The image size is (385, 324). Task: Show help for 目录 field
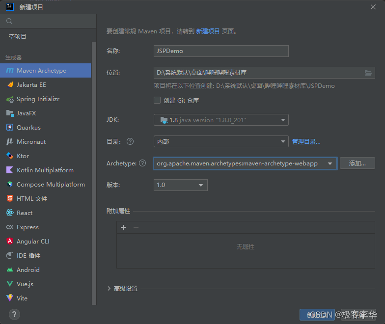click(x=130, y=141)
